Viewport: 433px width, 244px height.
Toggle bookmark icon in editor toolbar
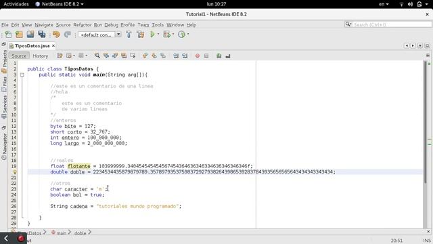(163, 56)
